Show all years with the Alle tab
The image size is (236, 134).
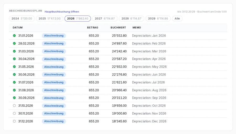177,19
